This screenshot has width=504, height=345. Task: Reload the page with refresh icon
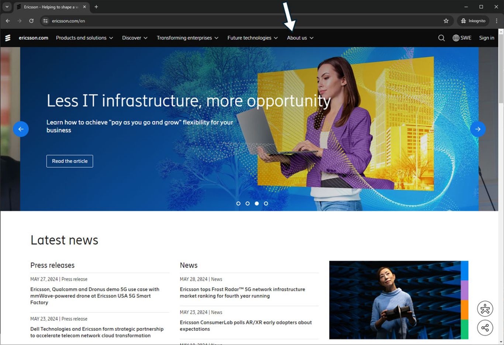pyautogui.click(x=31, y=21)
